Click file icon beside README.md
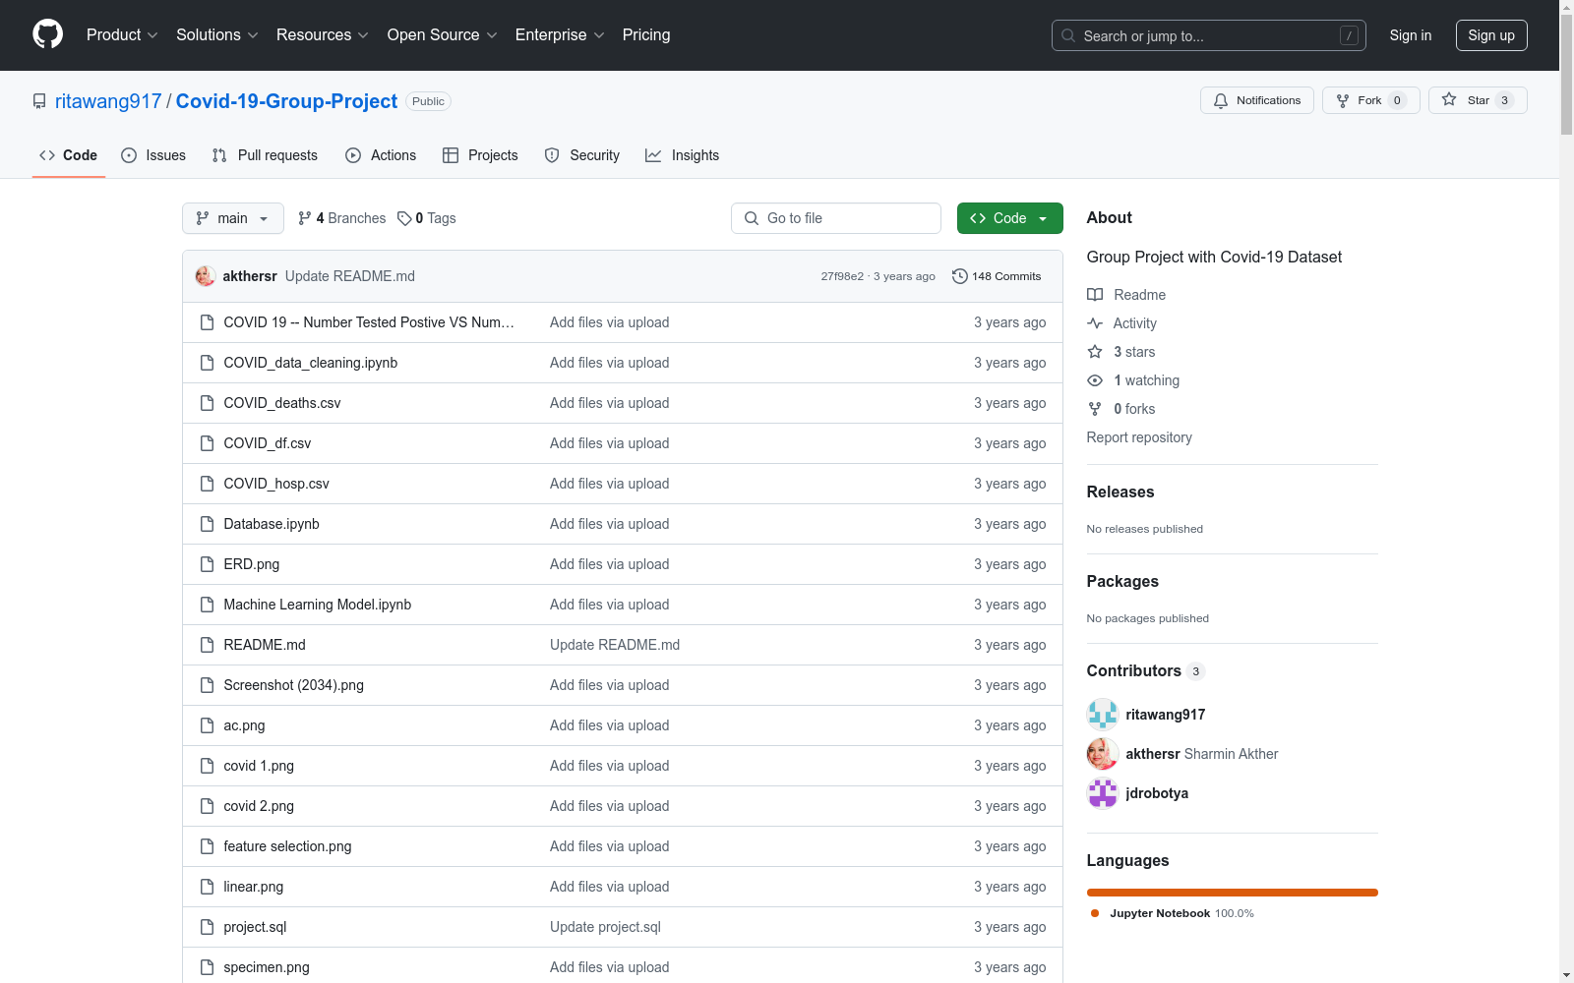The image size is (1574, 983). (207, 645)
